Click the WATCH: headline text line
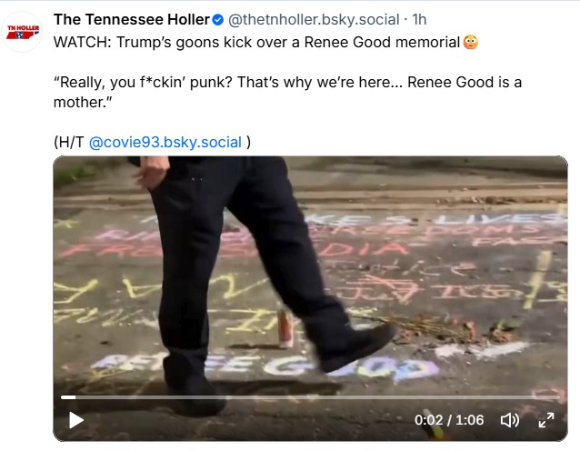The width and height of the screenshot is (580, 451). click(x=255, y=42)
